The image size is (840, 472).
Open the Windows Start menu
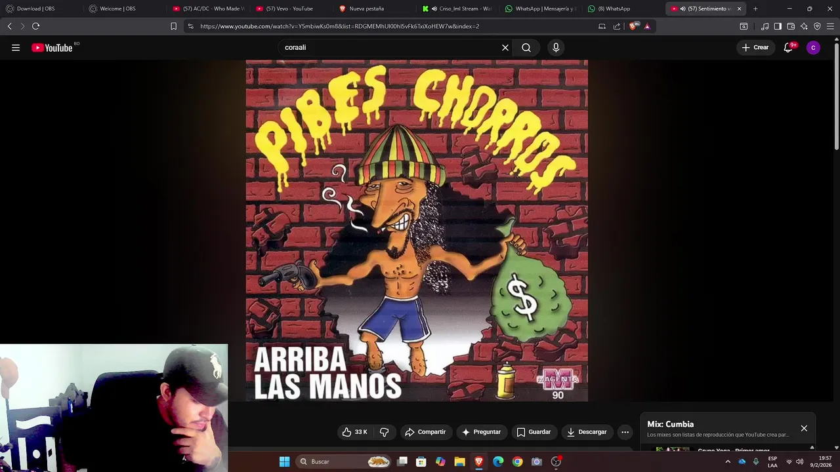284,462
